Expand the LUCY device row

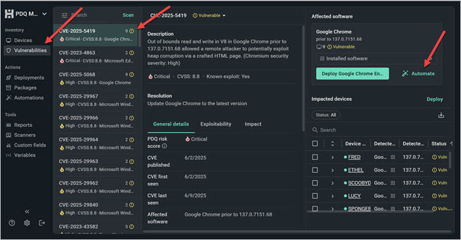(333, 196)
